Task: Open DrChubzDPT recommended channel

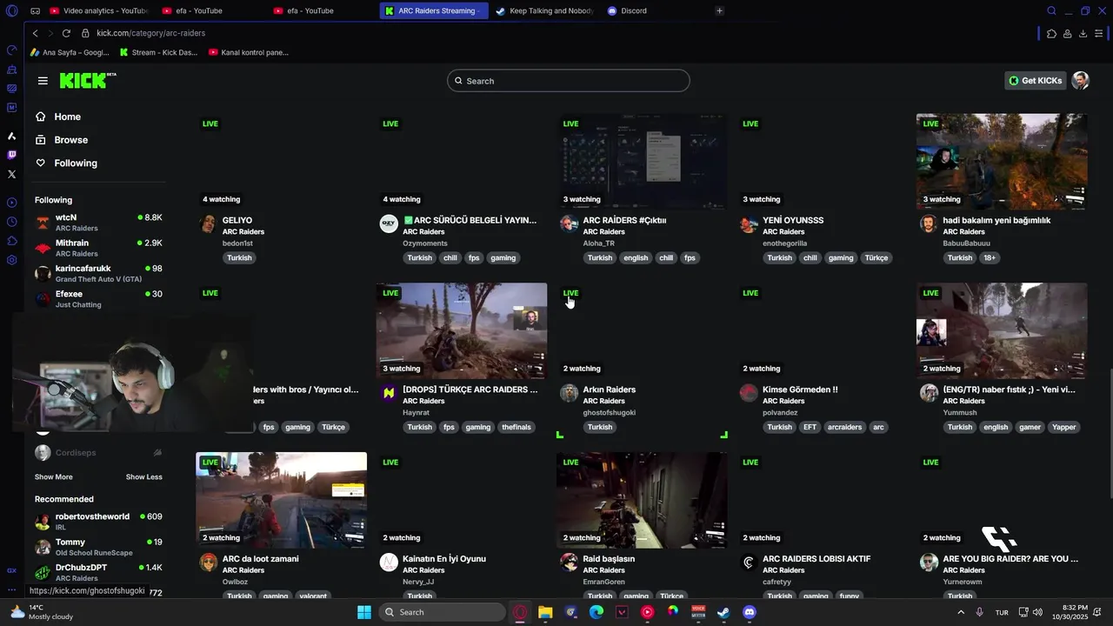Action: tap(98, 572)
